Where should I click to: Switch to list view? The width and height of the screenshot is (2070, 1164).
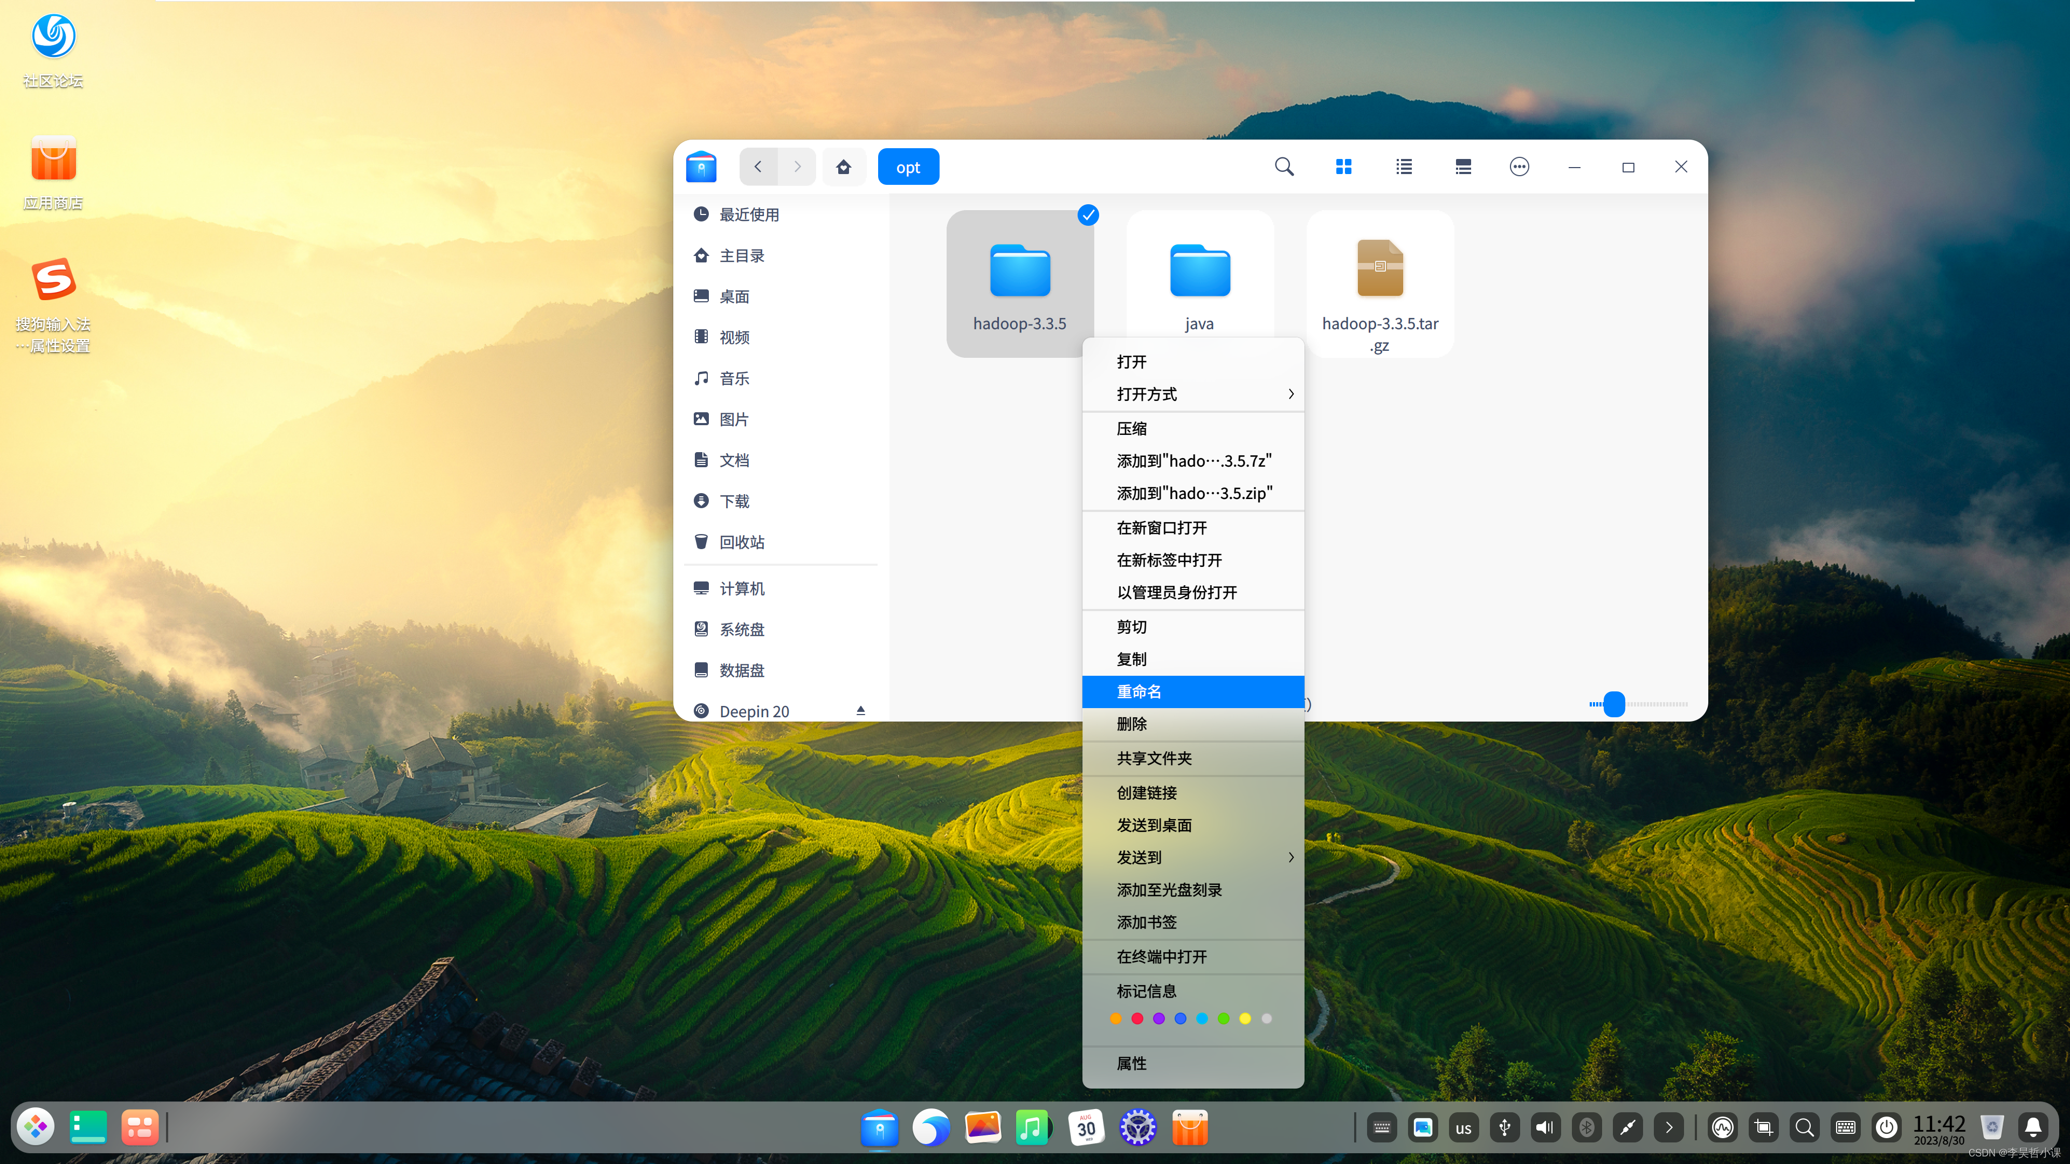1404,167
